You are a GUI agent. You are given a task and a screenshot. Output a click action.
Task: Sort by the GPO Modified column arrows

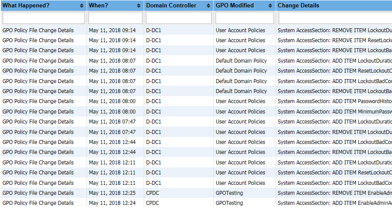270,6
